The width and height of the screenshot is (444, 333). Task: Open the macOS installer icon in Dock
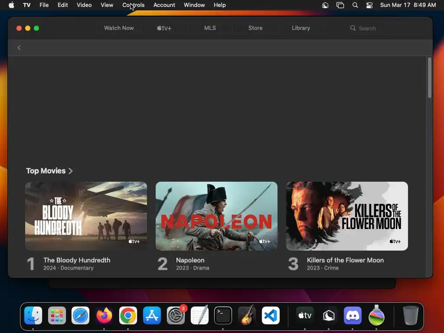376,315
